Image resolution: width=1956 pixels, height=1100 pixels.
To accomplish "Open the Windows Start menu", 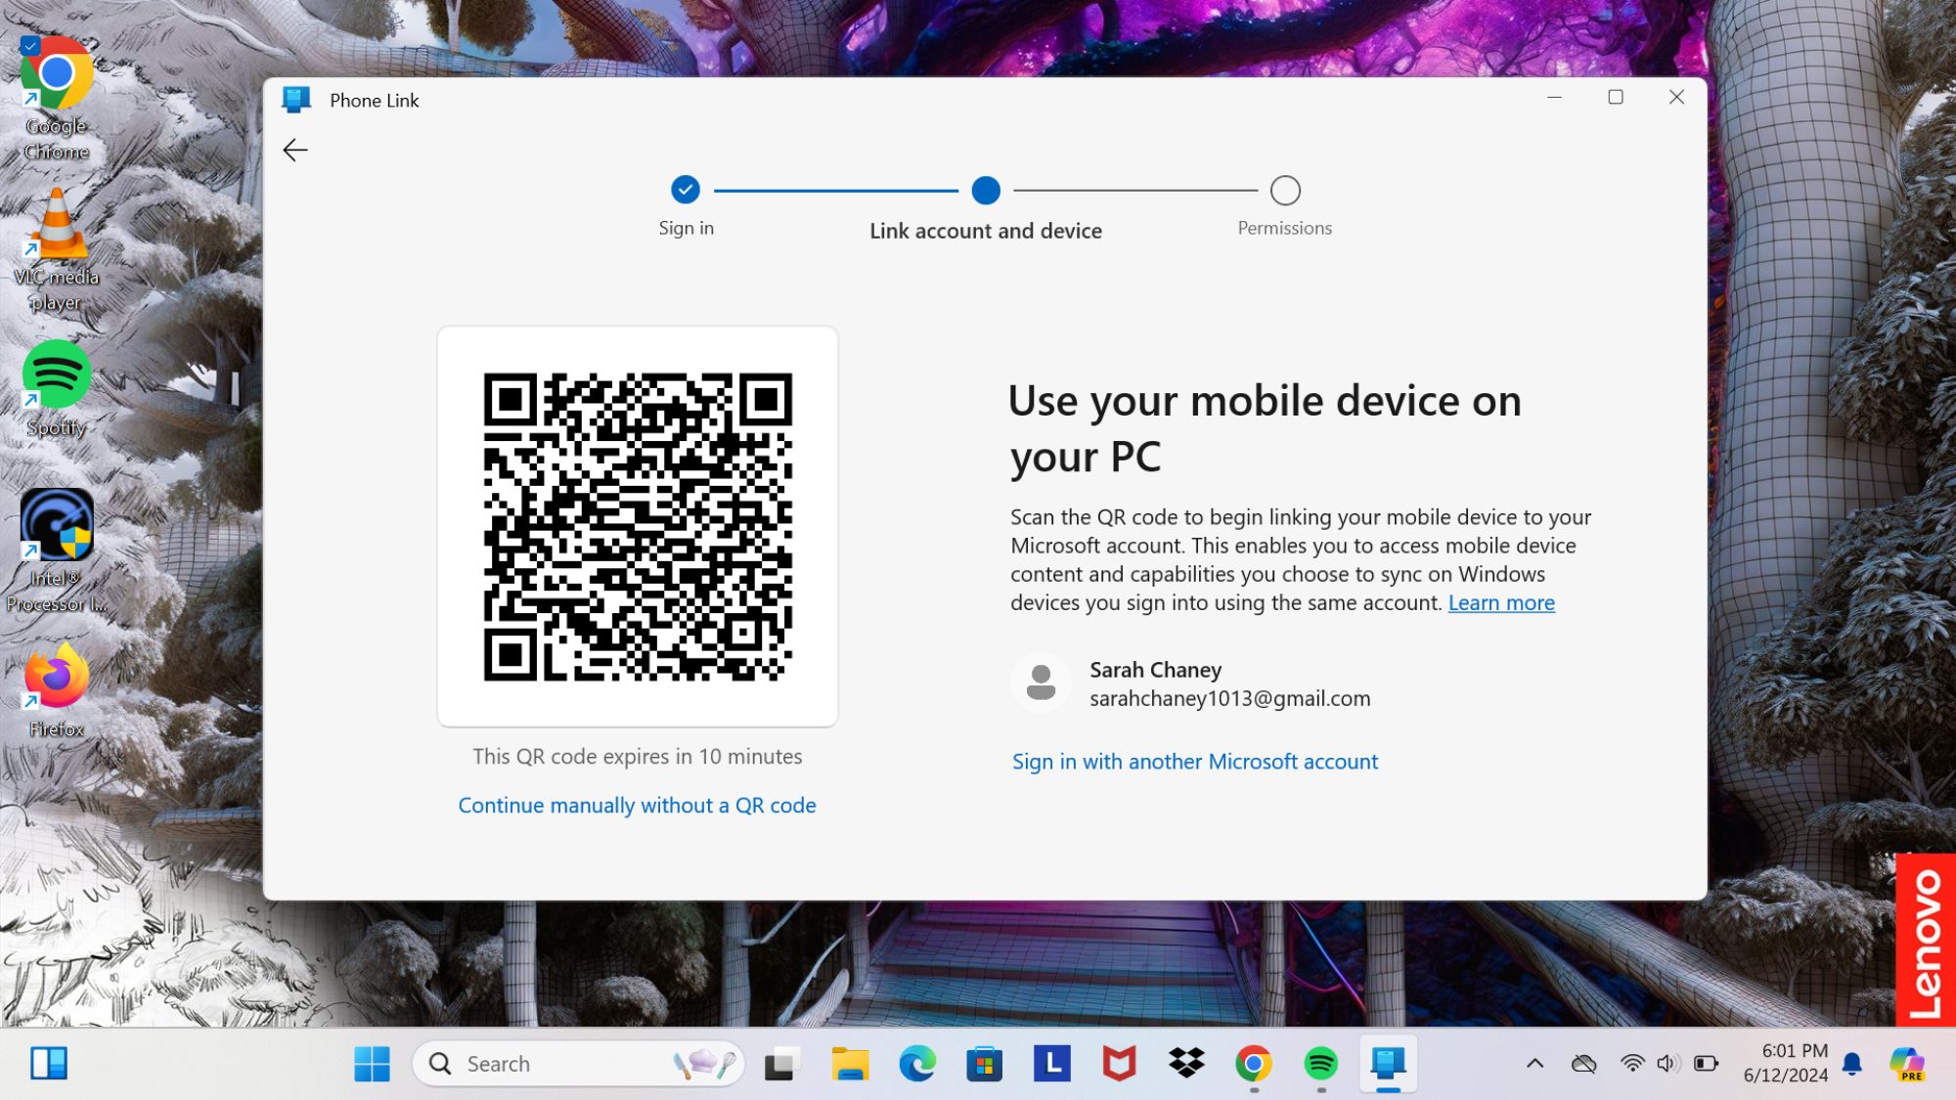I will (x=372, y=1064).
